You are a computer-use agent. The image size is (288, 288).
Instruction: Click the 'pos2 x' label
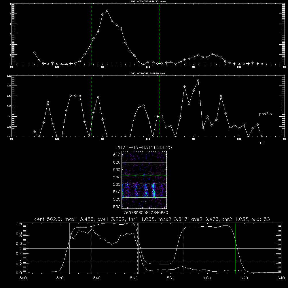pos(266,114)
